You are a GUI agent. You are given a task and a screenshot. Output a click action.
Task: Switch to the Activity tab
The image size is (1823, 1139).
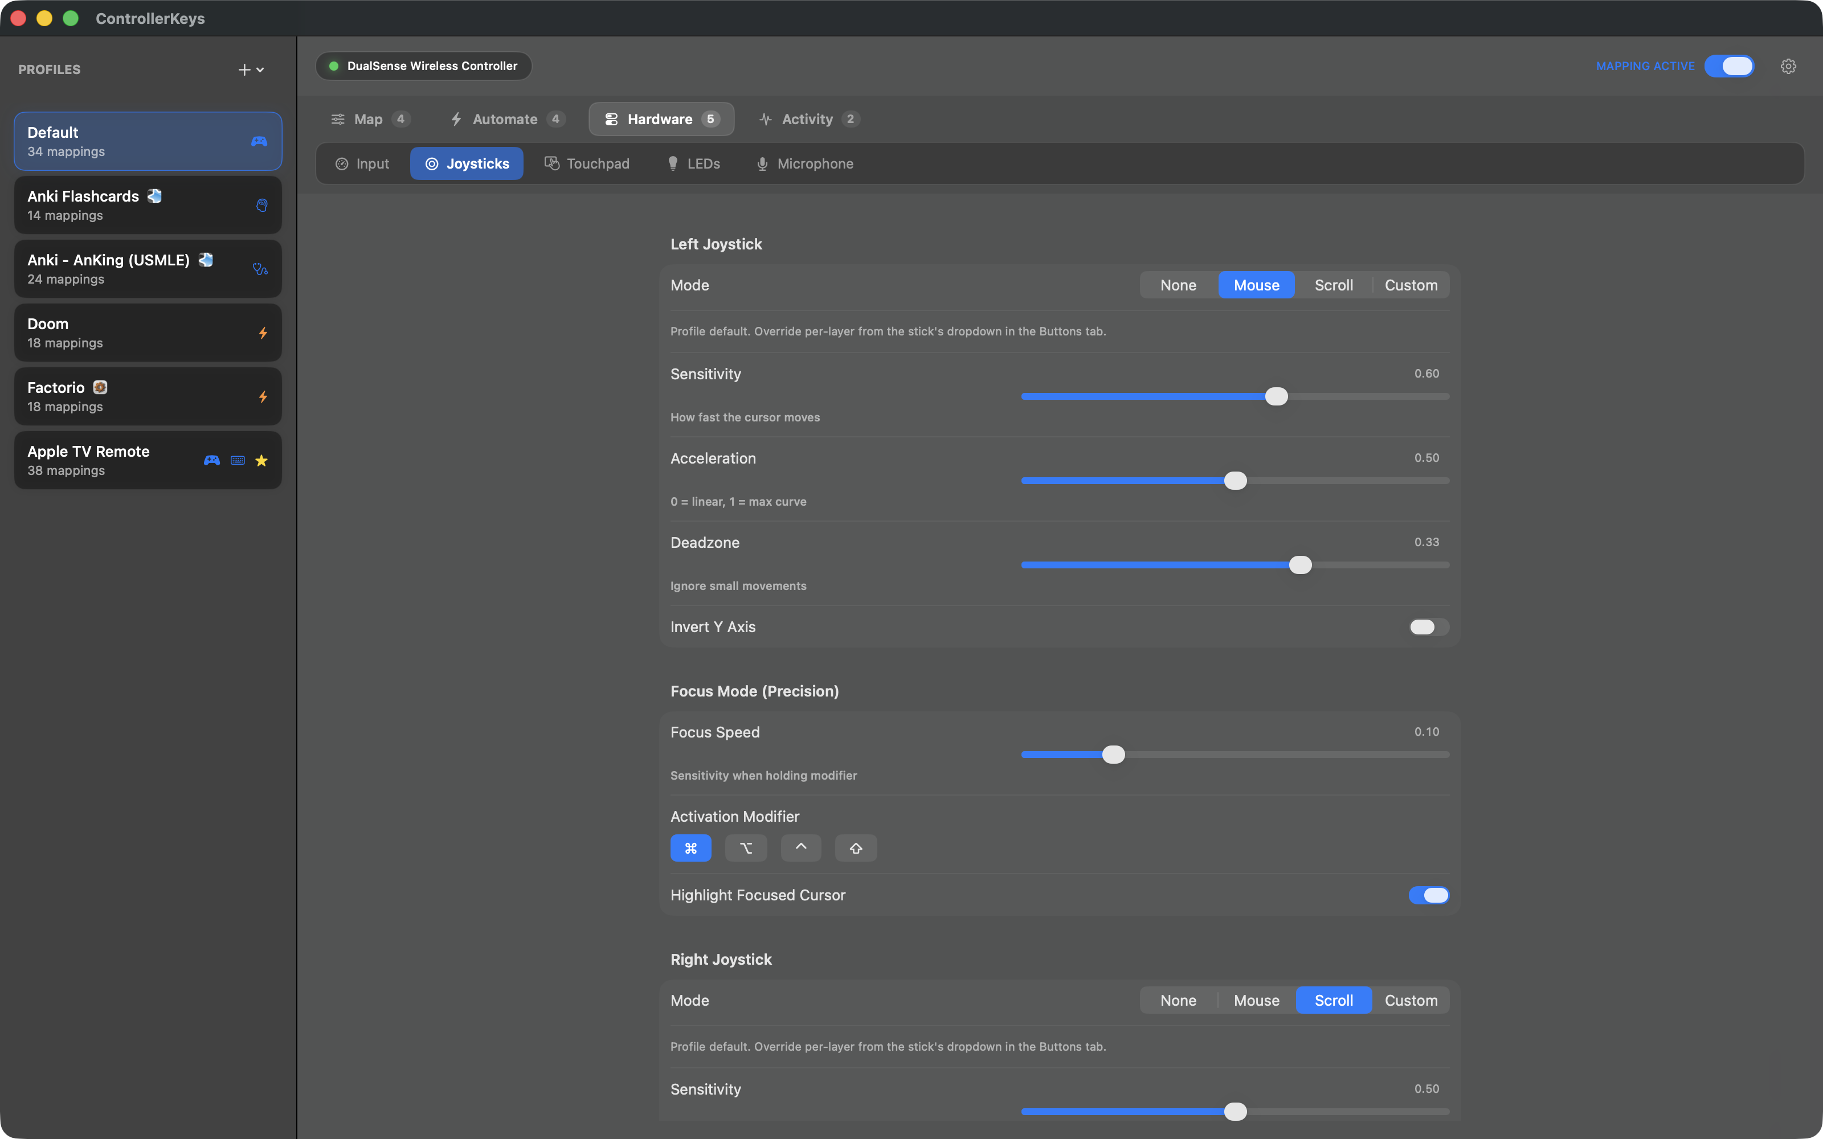[x=810, y=119]
